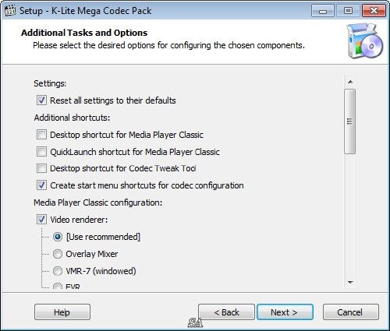The height and width of the screenshot is (331, 390).
Task: Click the Next > button
Action: coord(285,312)
